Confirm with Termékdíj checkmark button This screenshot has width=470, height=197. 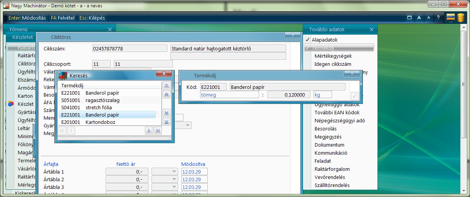click(355, 95)
